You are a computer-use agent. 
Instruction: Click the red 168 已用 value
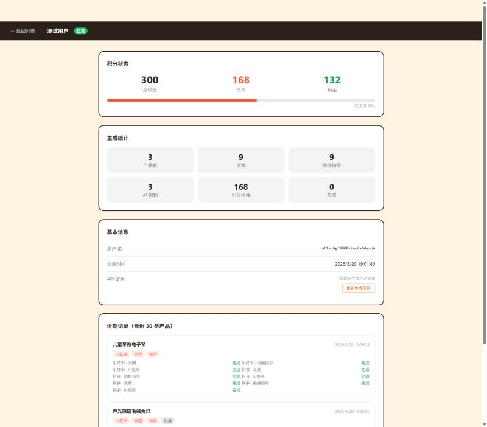[x=241, y=80]
